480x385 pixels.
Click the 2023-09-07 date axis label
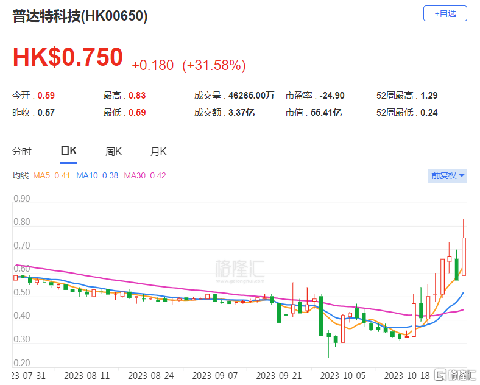(215, 375)
